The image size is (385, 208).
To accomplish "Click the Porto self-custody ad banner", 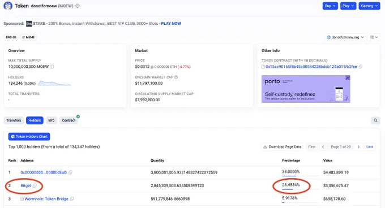I will (x=306, y=89).
